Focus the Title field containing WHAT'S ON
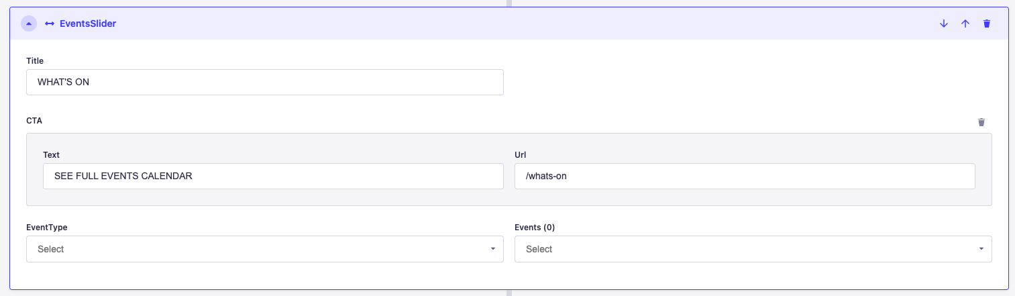 [264, 83]
